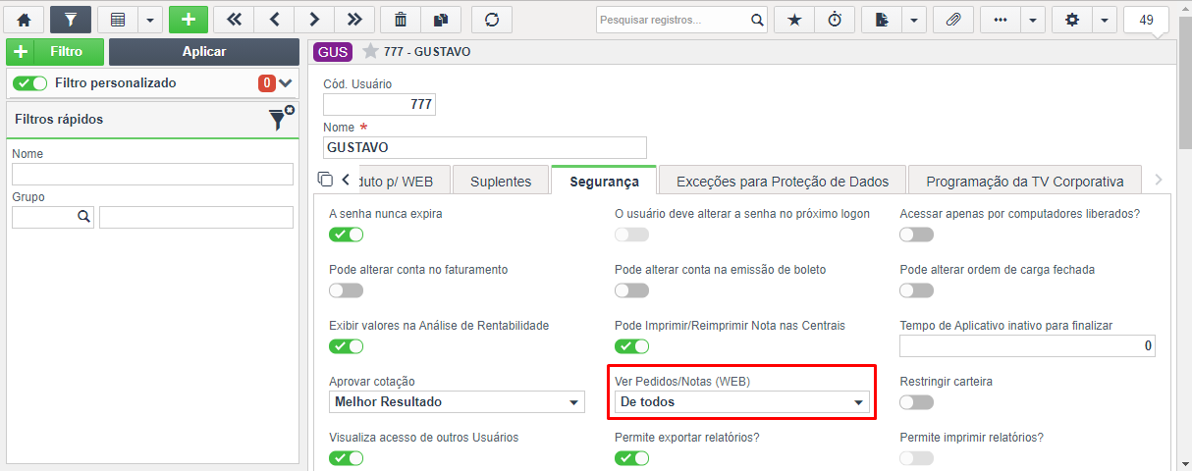Viewport: 1192px width, 471px height.
Task: Toggle the filter funnel toolbar button
Action: coord(71,20)
